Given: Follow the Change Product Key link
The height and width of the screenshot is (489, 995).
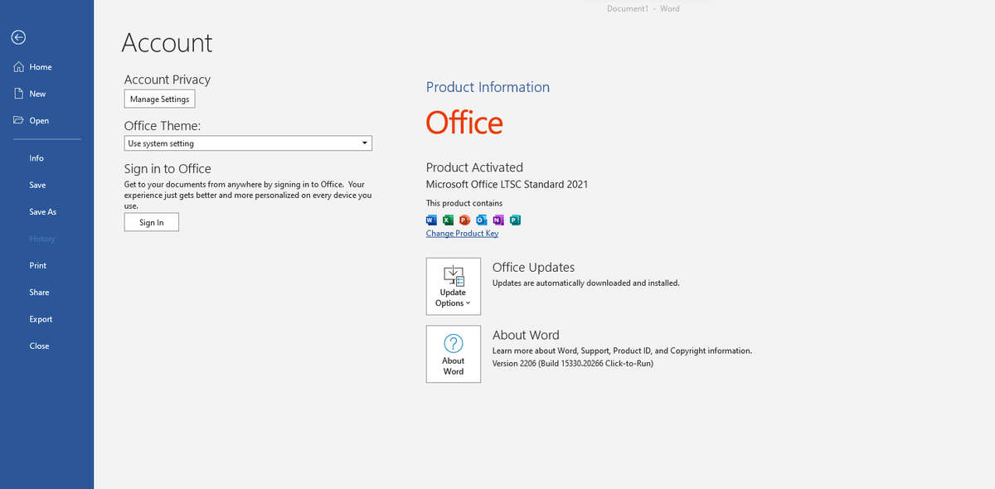Looking at the screenshot, I should pos(462,234).
